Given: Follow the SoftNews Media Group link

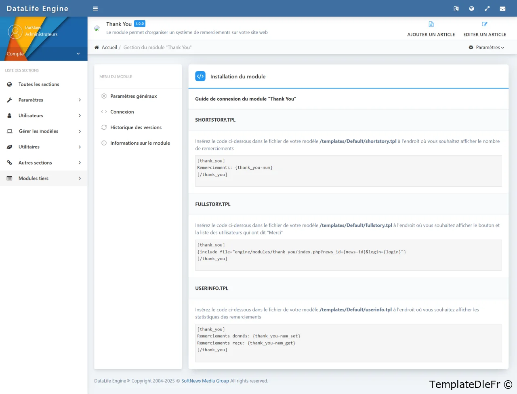Looking at the screenshot, I should (205, 381).
